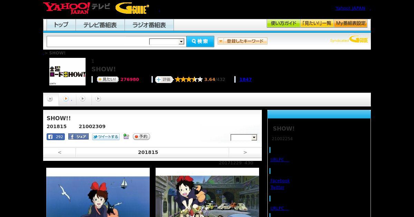Open the Facebook link in the sidebar

(x=280, y=181)
